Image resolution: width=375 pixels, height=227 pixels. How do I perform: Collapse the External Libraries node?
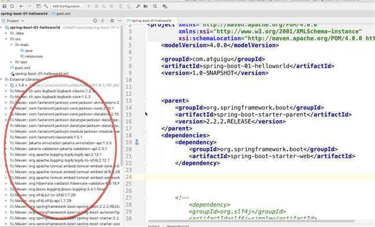[1, 79]
